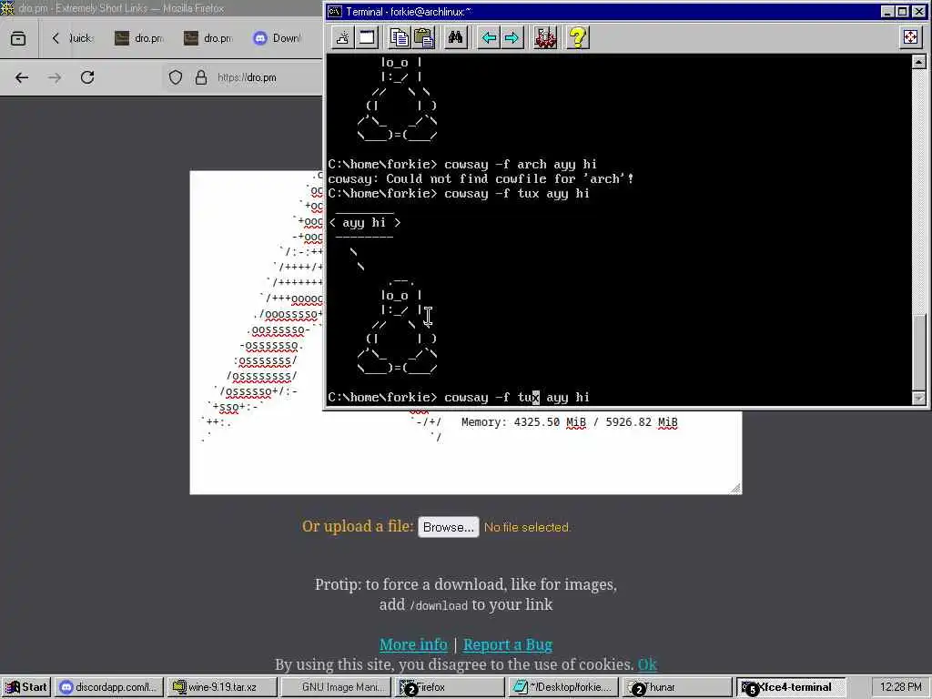Viewport: 932px width, 699px height.
Task: Click the 12:28 PM taskbar clock
Action: 900,687
